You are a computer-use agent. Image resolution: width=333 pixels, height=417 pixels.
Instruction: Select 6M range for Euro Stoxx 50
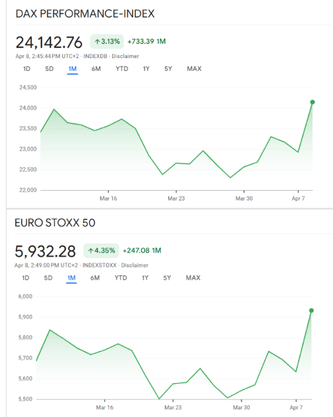pyautogui.click(x=95, y=278)
